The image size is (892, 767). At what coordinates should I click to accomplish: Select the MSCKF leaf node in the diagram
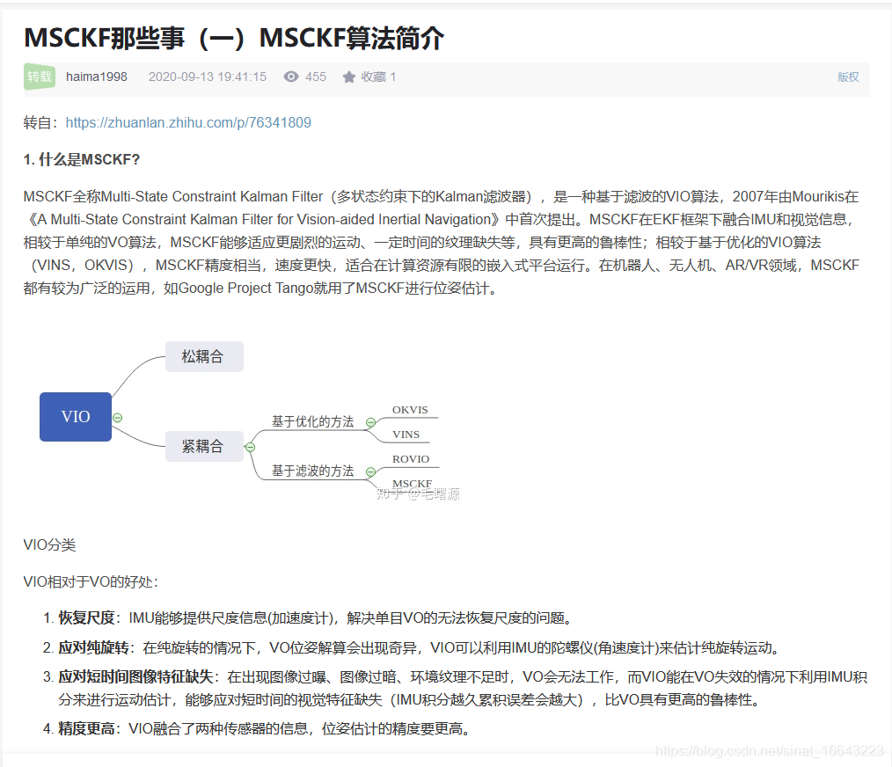point(411,483)
